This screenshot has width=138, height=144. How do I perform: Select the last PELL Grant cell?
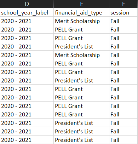(81, 114)
